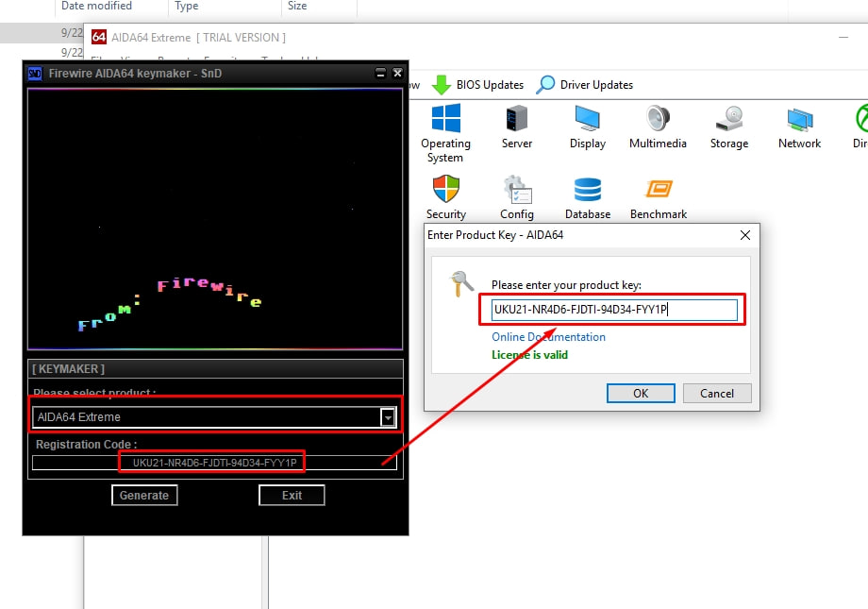868x609 pixels.
Task: Open the Benchmark category icon
Action: (x=659, y=189)
